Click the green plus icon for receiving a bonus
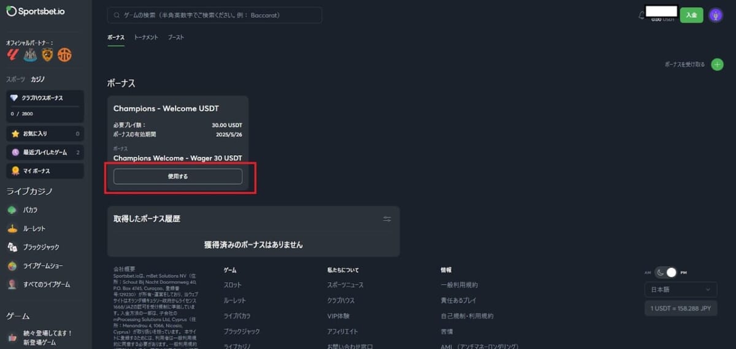Screen dimensions: 736x349 tap(717, 64)
